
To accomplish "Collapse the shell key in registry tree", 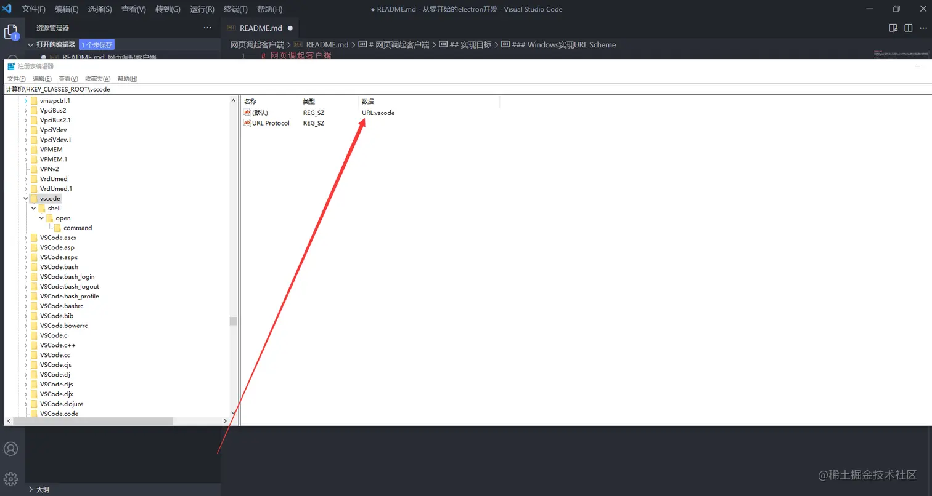I will [34, 209].
